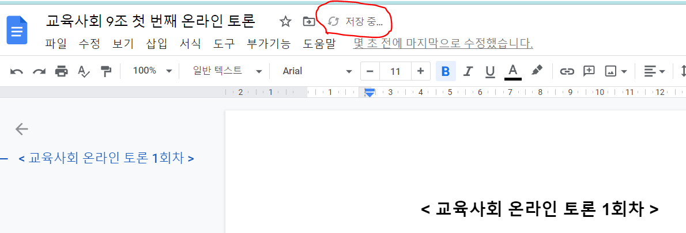This screenshot has height=233, width=686.
Task: Open the highlight color tool
Action: (x=536, y=71)
